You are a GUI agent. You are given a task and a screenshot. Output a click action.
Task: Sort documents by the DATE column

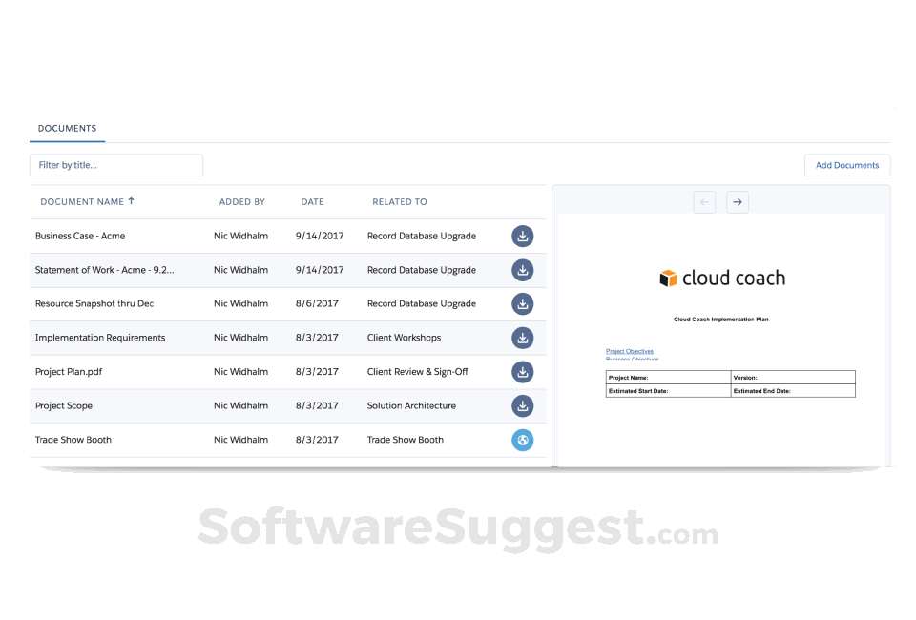[x=312, y=201]
